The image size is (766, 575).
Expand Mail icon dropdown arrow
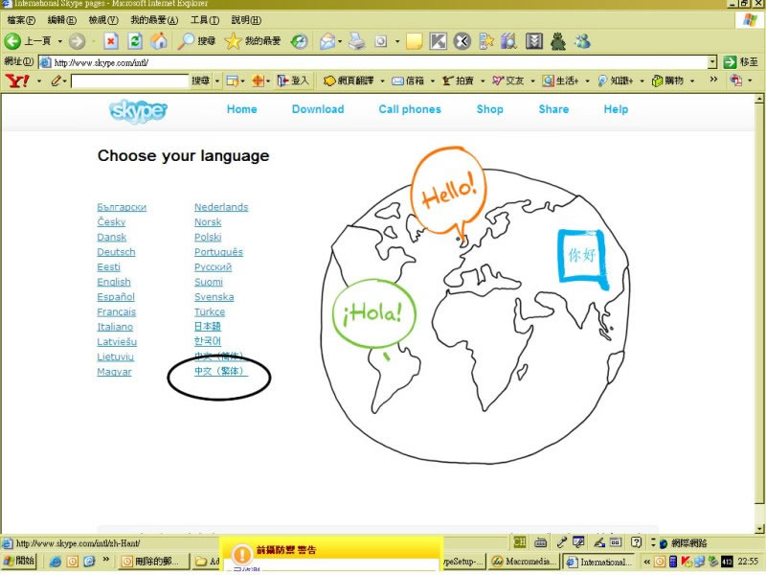point(340,41)
